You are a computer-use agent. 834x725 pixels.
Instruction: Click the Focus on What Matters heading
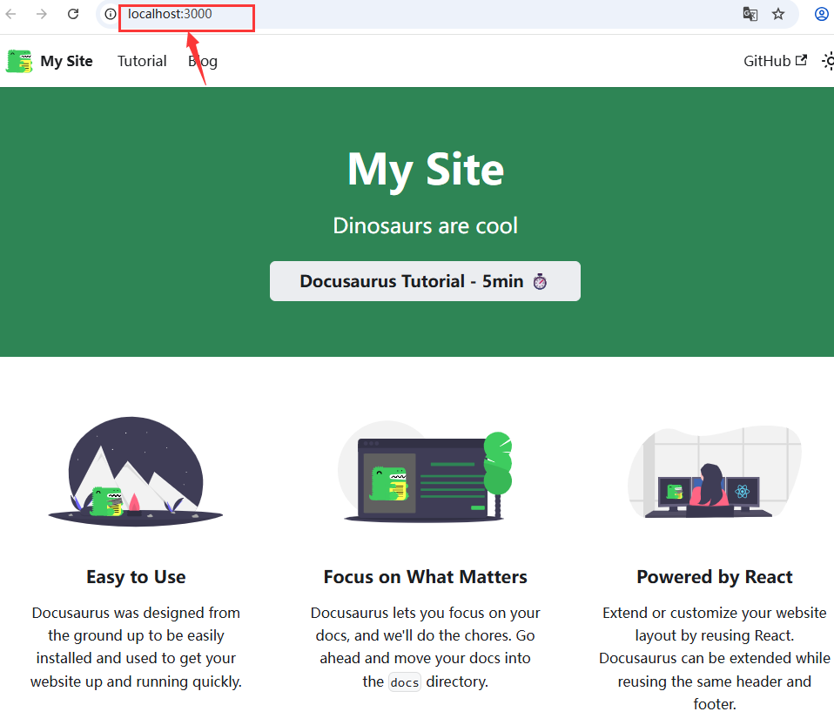point(425,577)
